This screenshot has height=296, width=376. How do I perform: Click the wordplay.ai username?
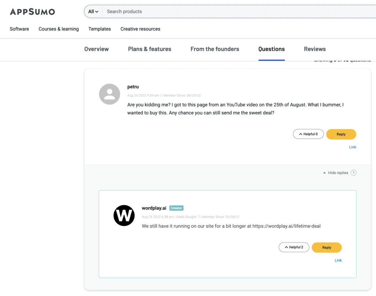click(x=154, y=208)
